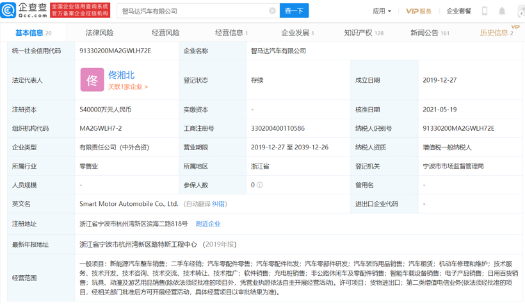Switch to 新闻公告 tab
The height and width of the screenshot is (304, 525).
[x=430, y=33]
